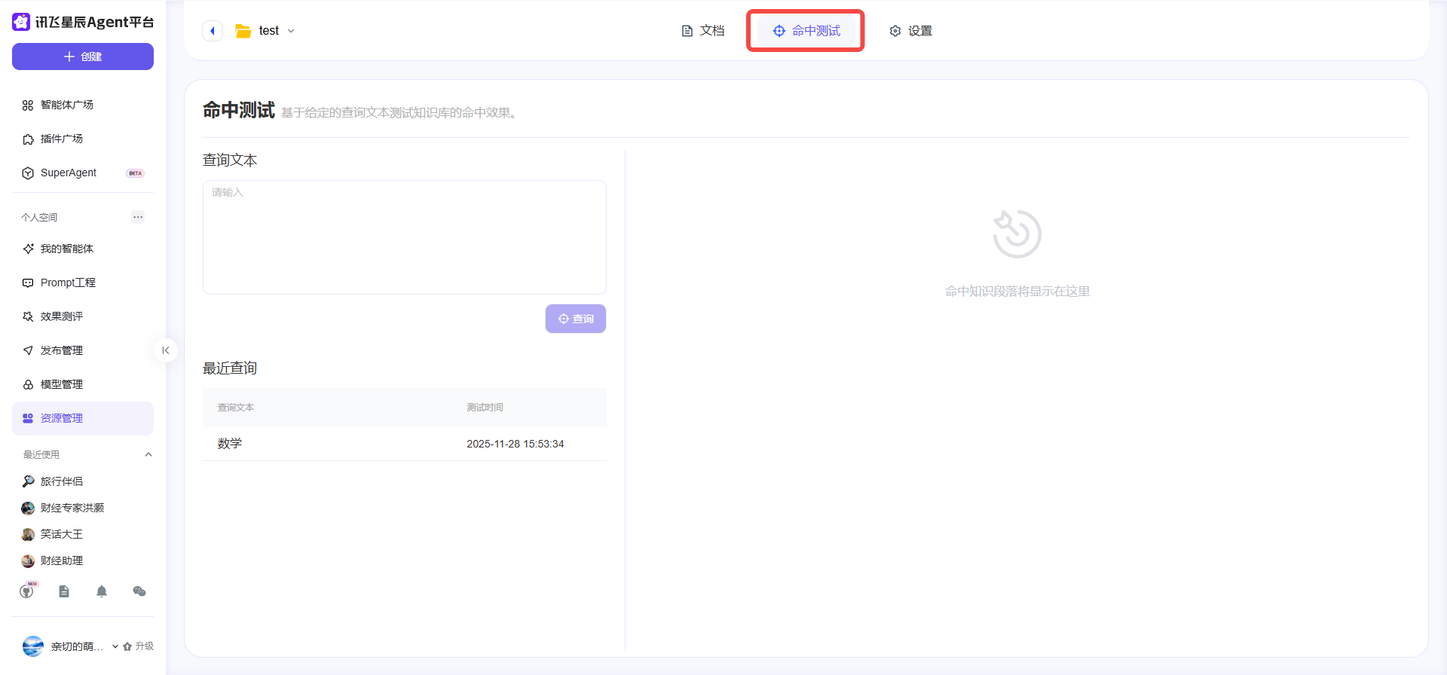Open 智能体广场 from the sidebar

pyautogui.click(x=66, y=105)
